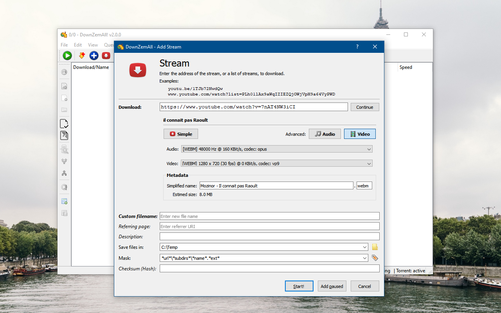The width and height of the screenshot is (501, 313).
Task: Select the Simple stream mode
Action: pos(181,134)
